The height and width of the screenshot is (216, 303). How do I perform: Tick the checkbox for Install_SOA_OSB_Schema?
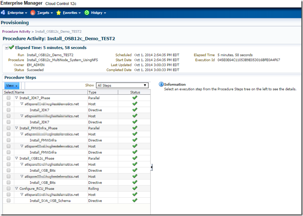(9, 200)
